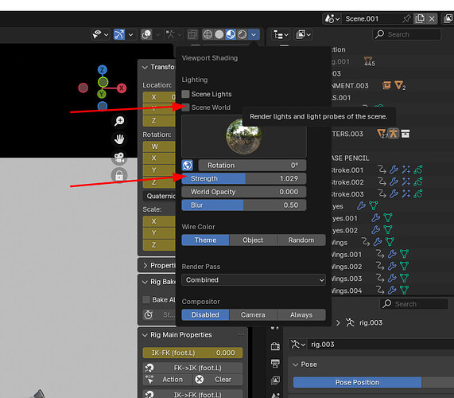Toggle X-ray view icon in header
This screenshot has height=398, width=454.
[192, 34]
